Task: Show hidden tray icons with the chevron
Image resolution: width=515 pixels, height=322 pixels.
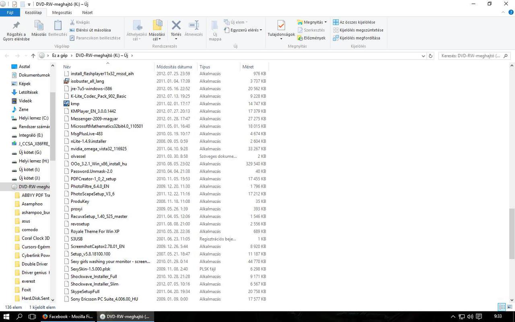Action: point(453,317)
